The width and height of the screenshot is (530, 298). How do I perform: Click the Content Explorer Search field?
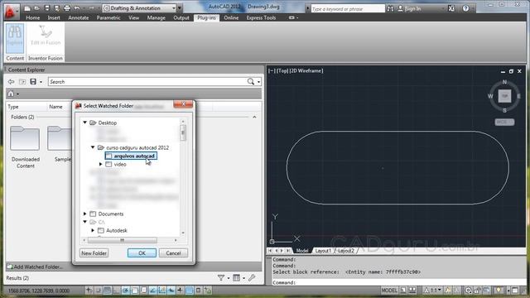point(147,82)
